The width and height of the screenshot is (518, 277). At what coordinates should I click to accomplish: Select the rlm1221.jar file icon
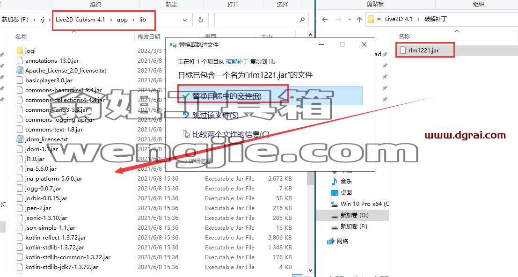(402, 50)
